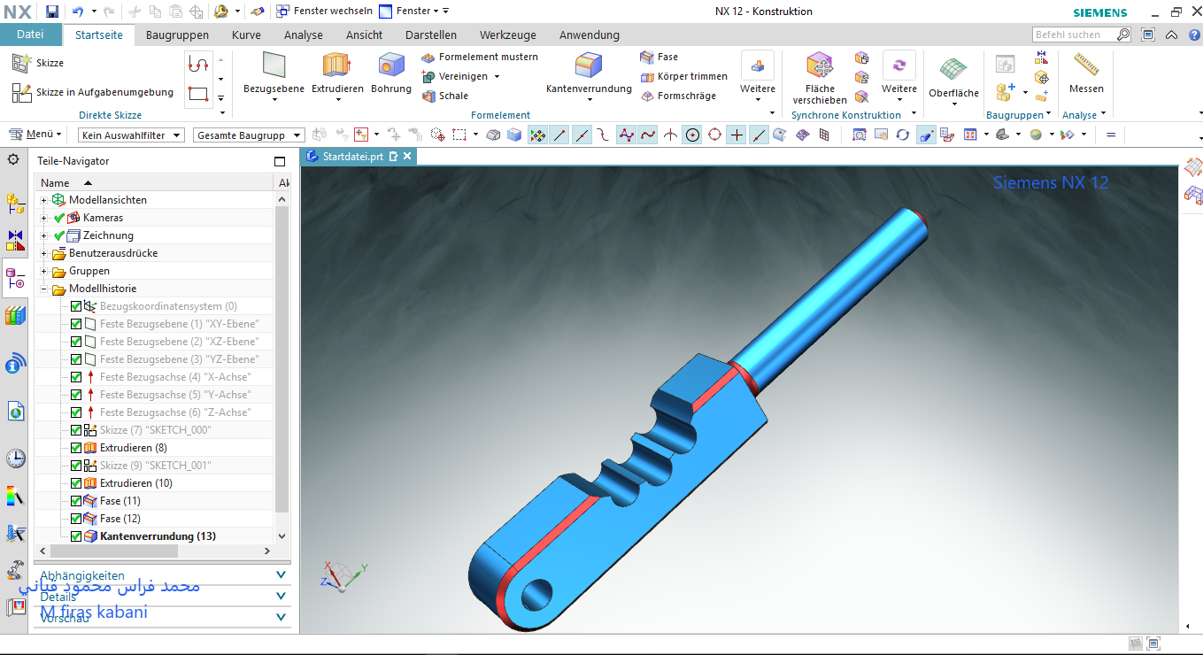The height and width of the screenshot is (655, 1203).
Task: Toggle the Kantenverrundung (13) checkbox
Action: 76,536
